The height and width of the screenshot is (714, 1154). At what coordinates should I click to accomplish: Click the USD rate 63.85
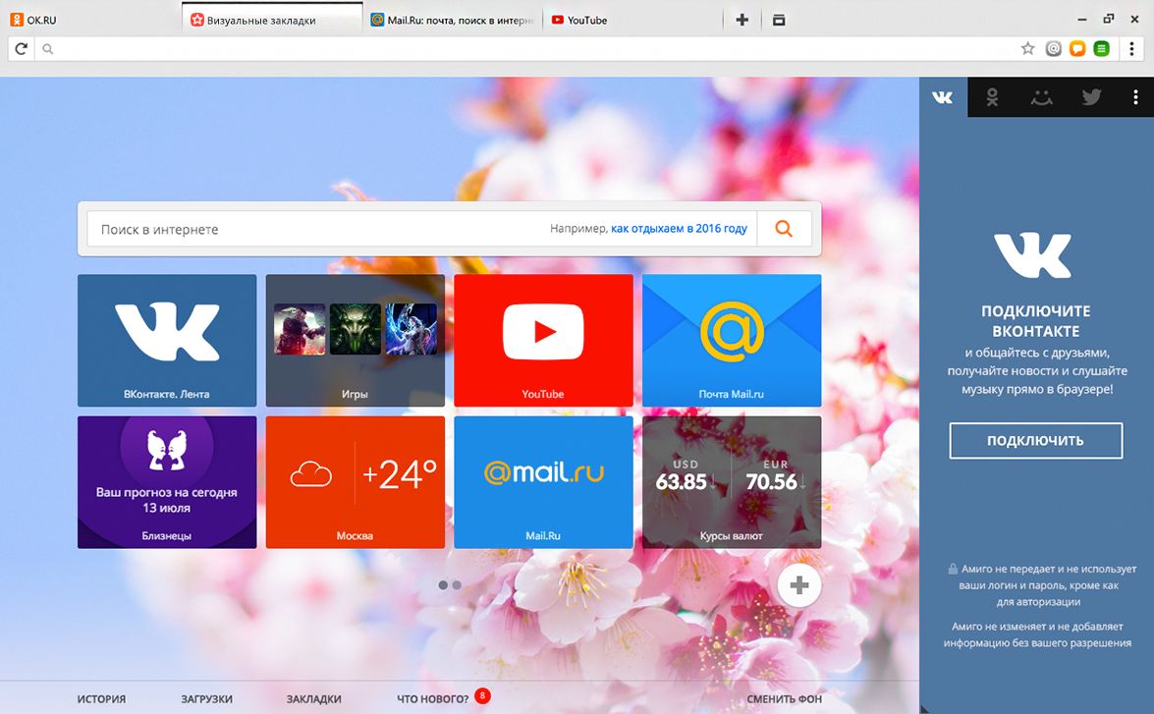coord(682,482)
